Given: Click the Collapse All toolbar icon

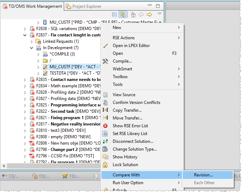Looking at the screenshot, I should click(x=114, y=15).
